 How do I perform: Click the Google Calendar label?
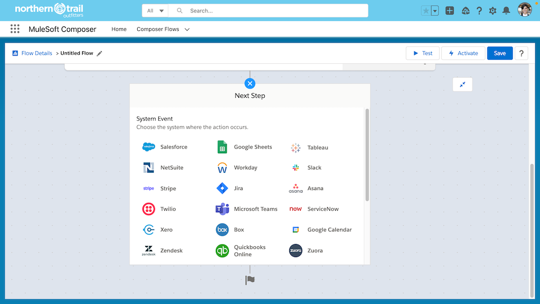point(329,229)
